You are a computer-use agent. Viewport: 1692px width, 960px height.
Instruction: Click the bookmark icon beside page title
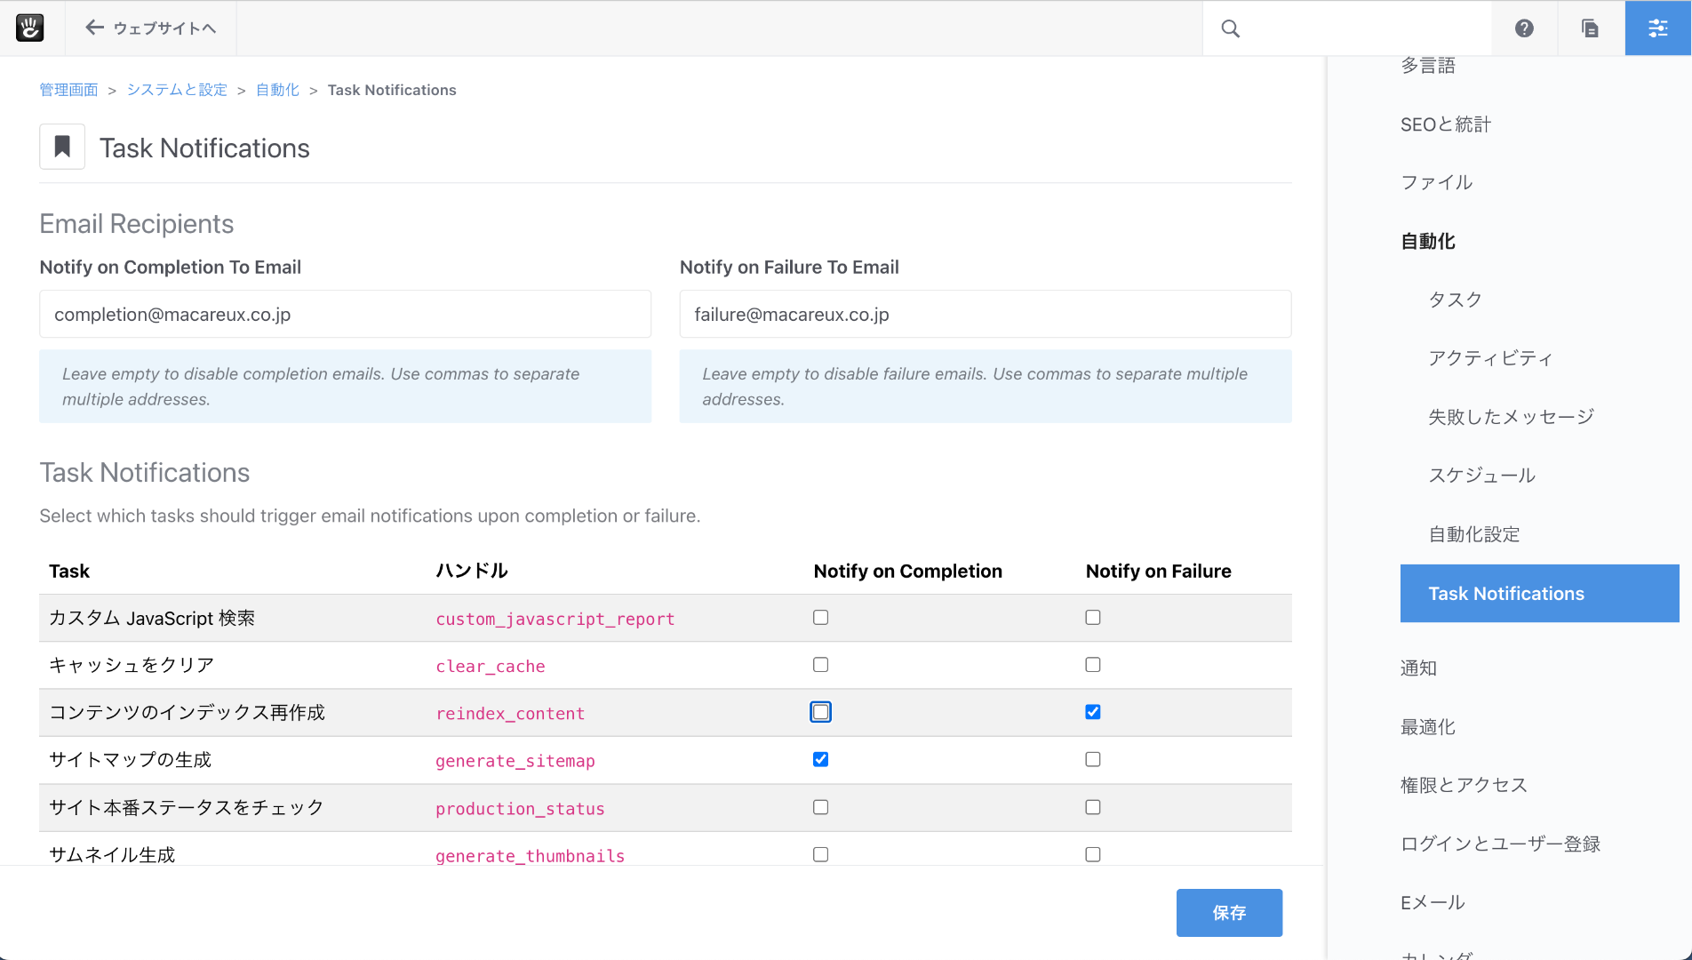tap(62, 147)
